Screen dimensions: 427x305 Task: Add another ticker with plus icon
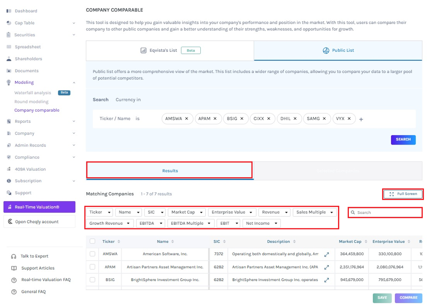pos(361,119)
